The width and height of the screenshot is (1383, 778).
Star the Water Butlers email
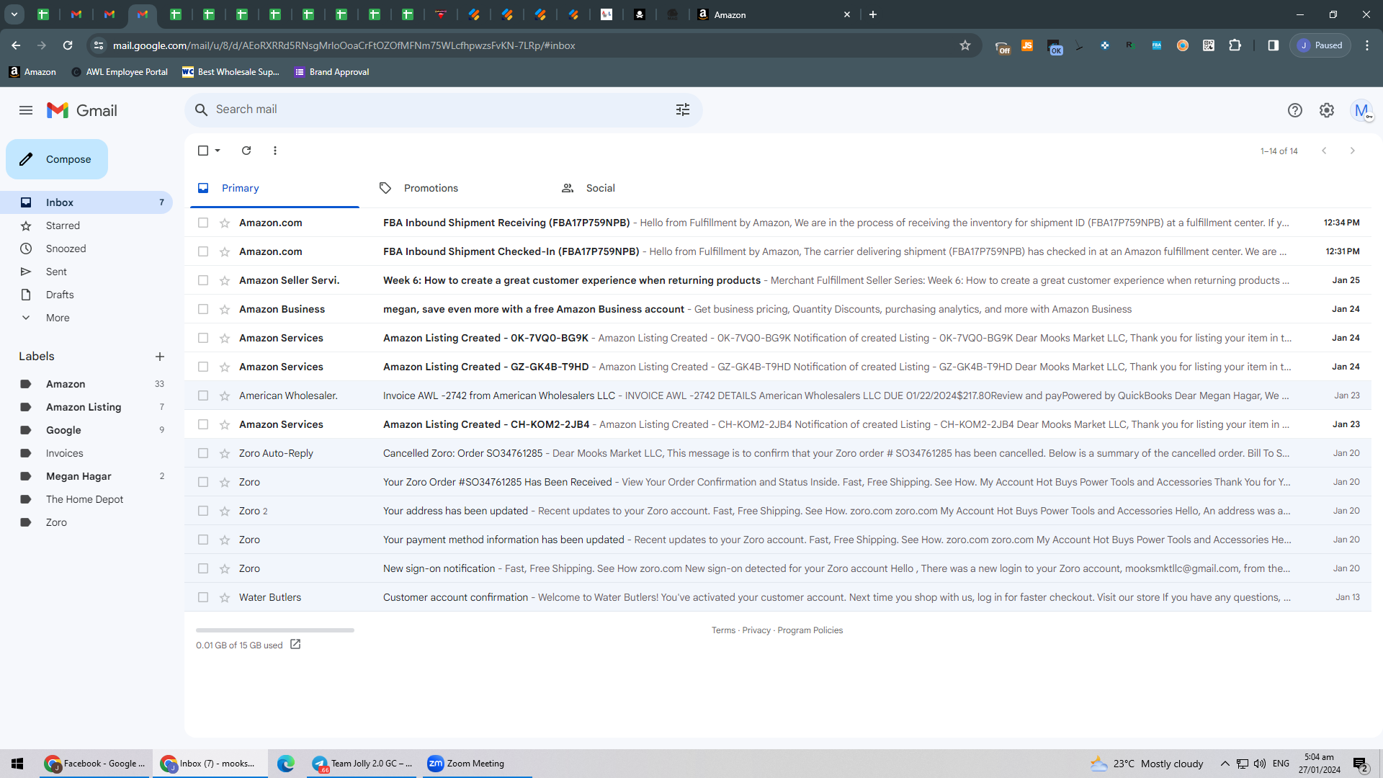(225, 597)
